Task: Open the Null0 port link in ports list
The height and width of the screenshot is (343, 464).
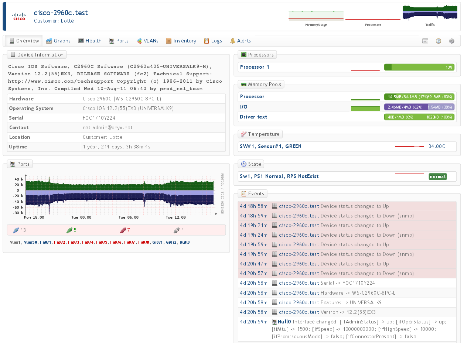Action: pos(184,242)
